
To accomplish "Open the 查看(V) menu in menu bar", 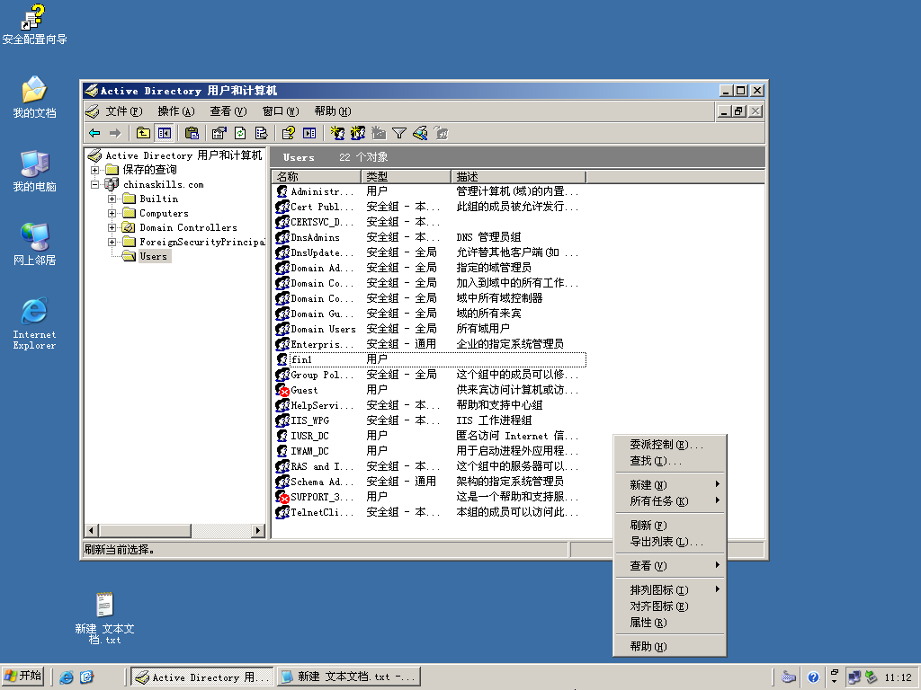I will (x=228, y=111).
